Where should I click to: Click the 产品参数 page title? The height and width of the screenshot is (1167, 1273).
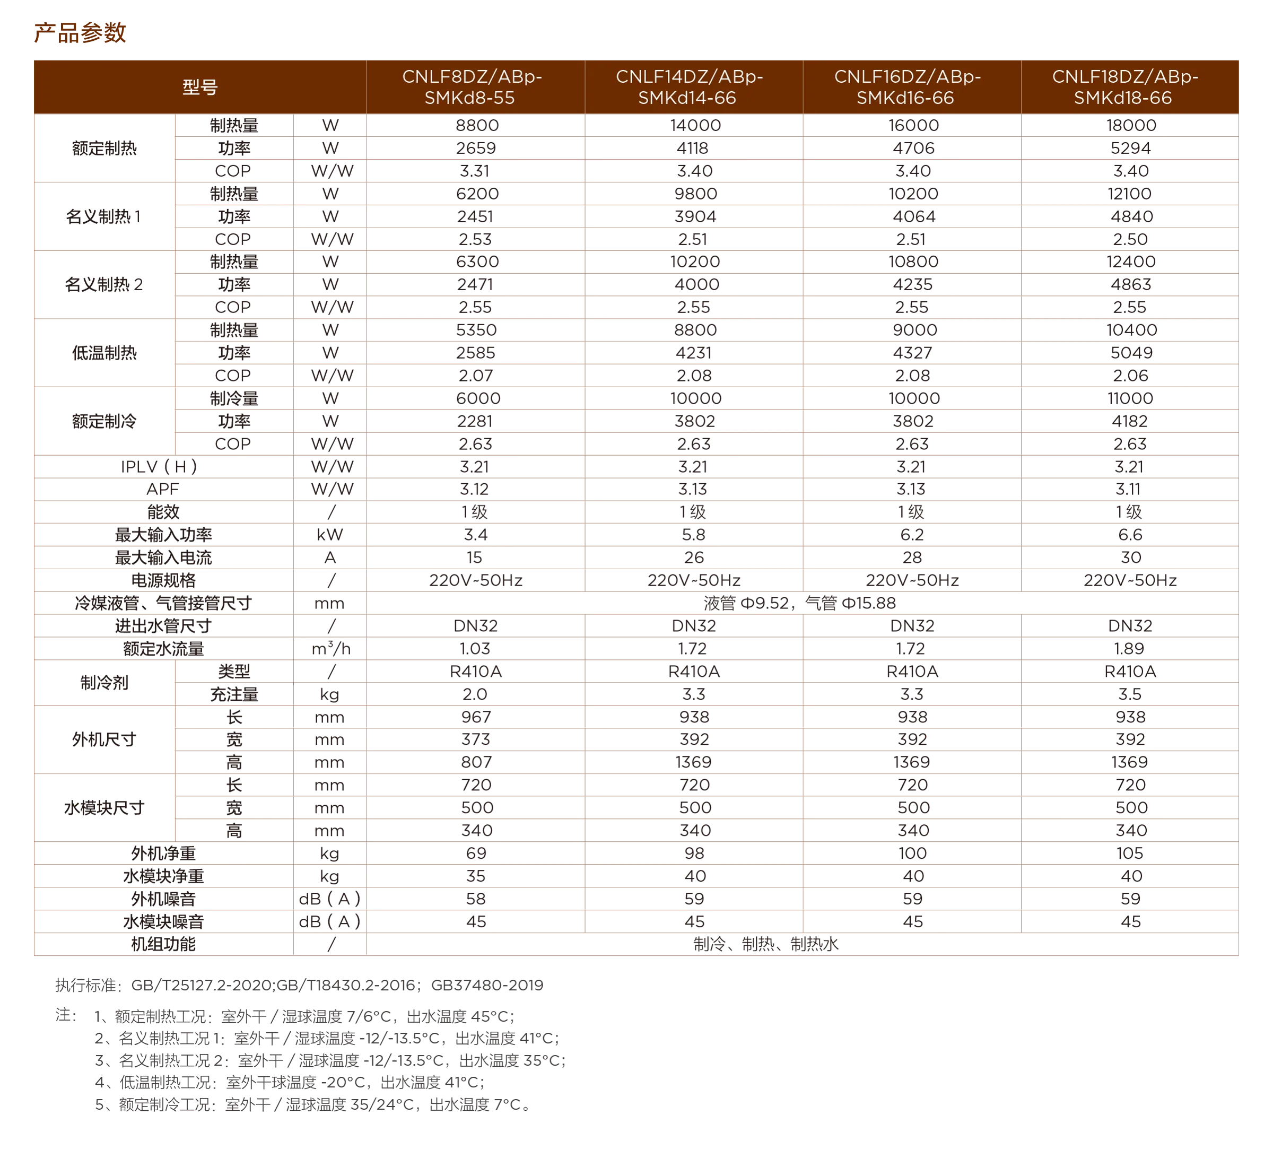pos(80,33)
